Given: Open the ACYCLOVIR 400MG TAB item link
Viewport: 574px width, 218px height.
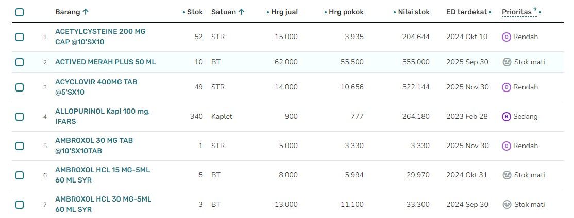Looking at the screenshot, I should (x=96, y=87).
